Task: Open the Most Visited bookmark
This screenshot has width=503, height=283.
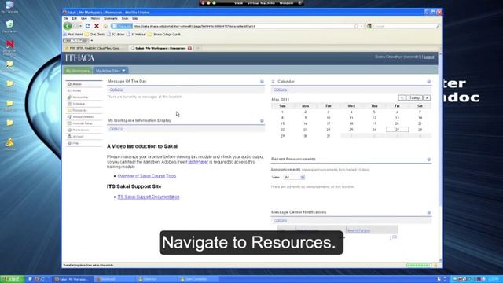Action: click(x=73, y=35)
